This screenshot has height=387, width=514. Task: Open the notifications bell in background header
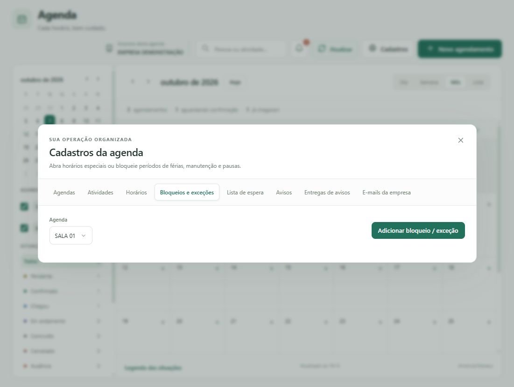300,49
